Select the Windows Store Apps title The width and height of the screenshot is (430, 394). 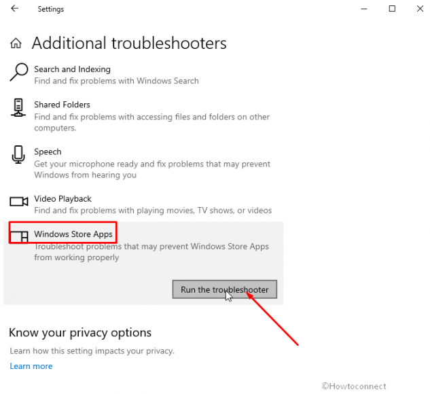(73, 234)
